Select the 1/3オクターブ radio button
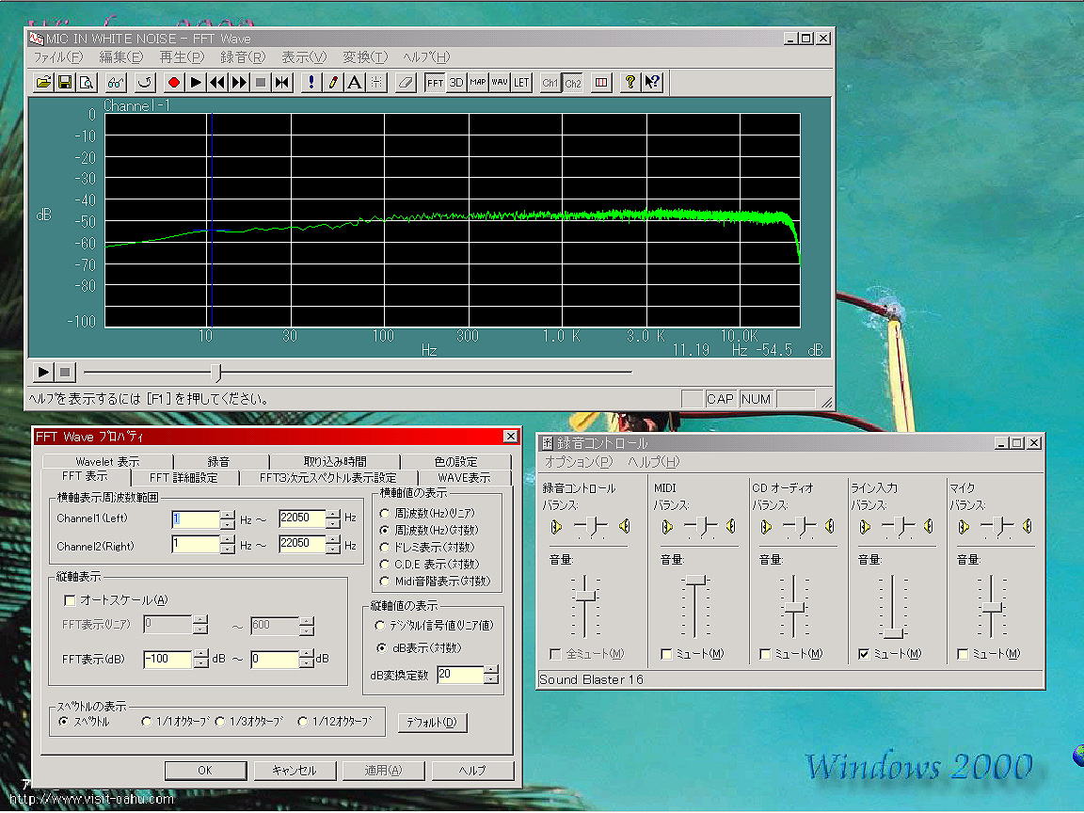The image size is (1084, 813). (220, 722)
